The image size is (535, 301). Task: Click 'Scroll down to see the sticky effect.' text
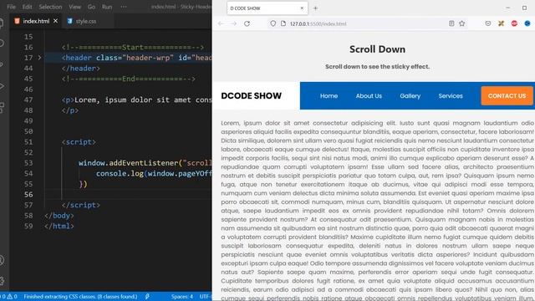377,67
